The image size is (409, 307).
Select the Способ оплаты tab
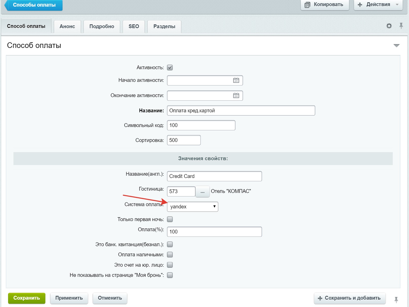[26, 26]
